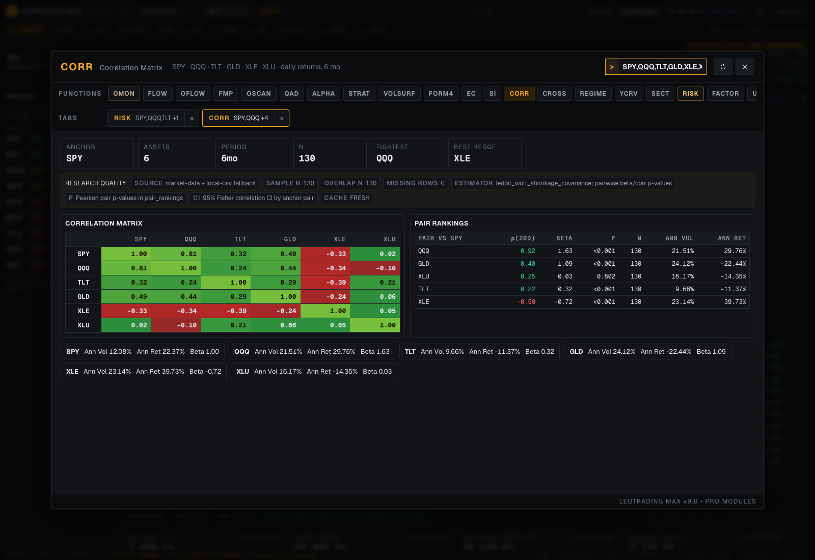Viewport: 815px width, 560px height.
Task: Click the GLD summary chip with Beta 1.09
Action: point(647,352)
